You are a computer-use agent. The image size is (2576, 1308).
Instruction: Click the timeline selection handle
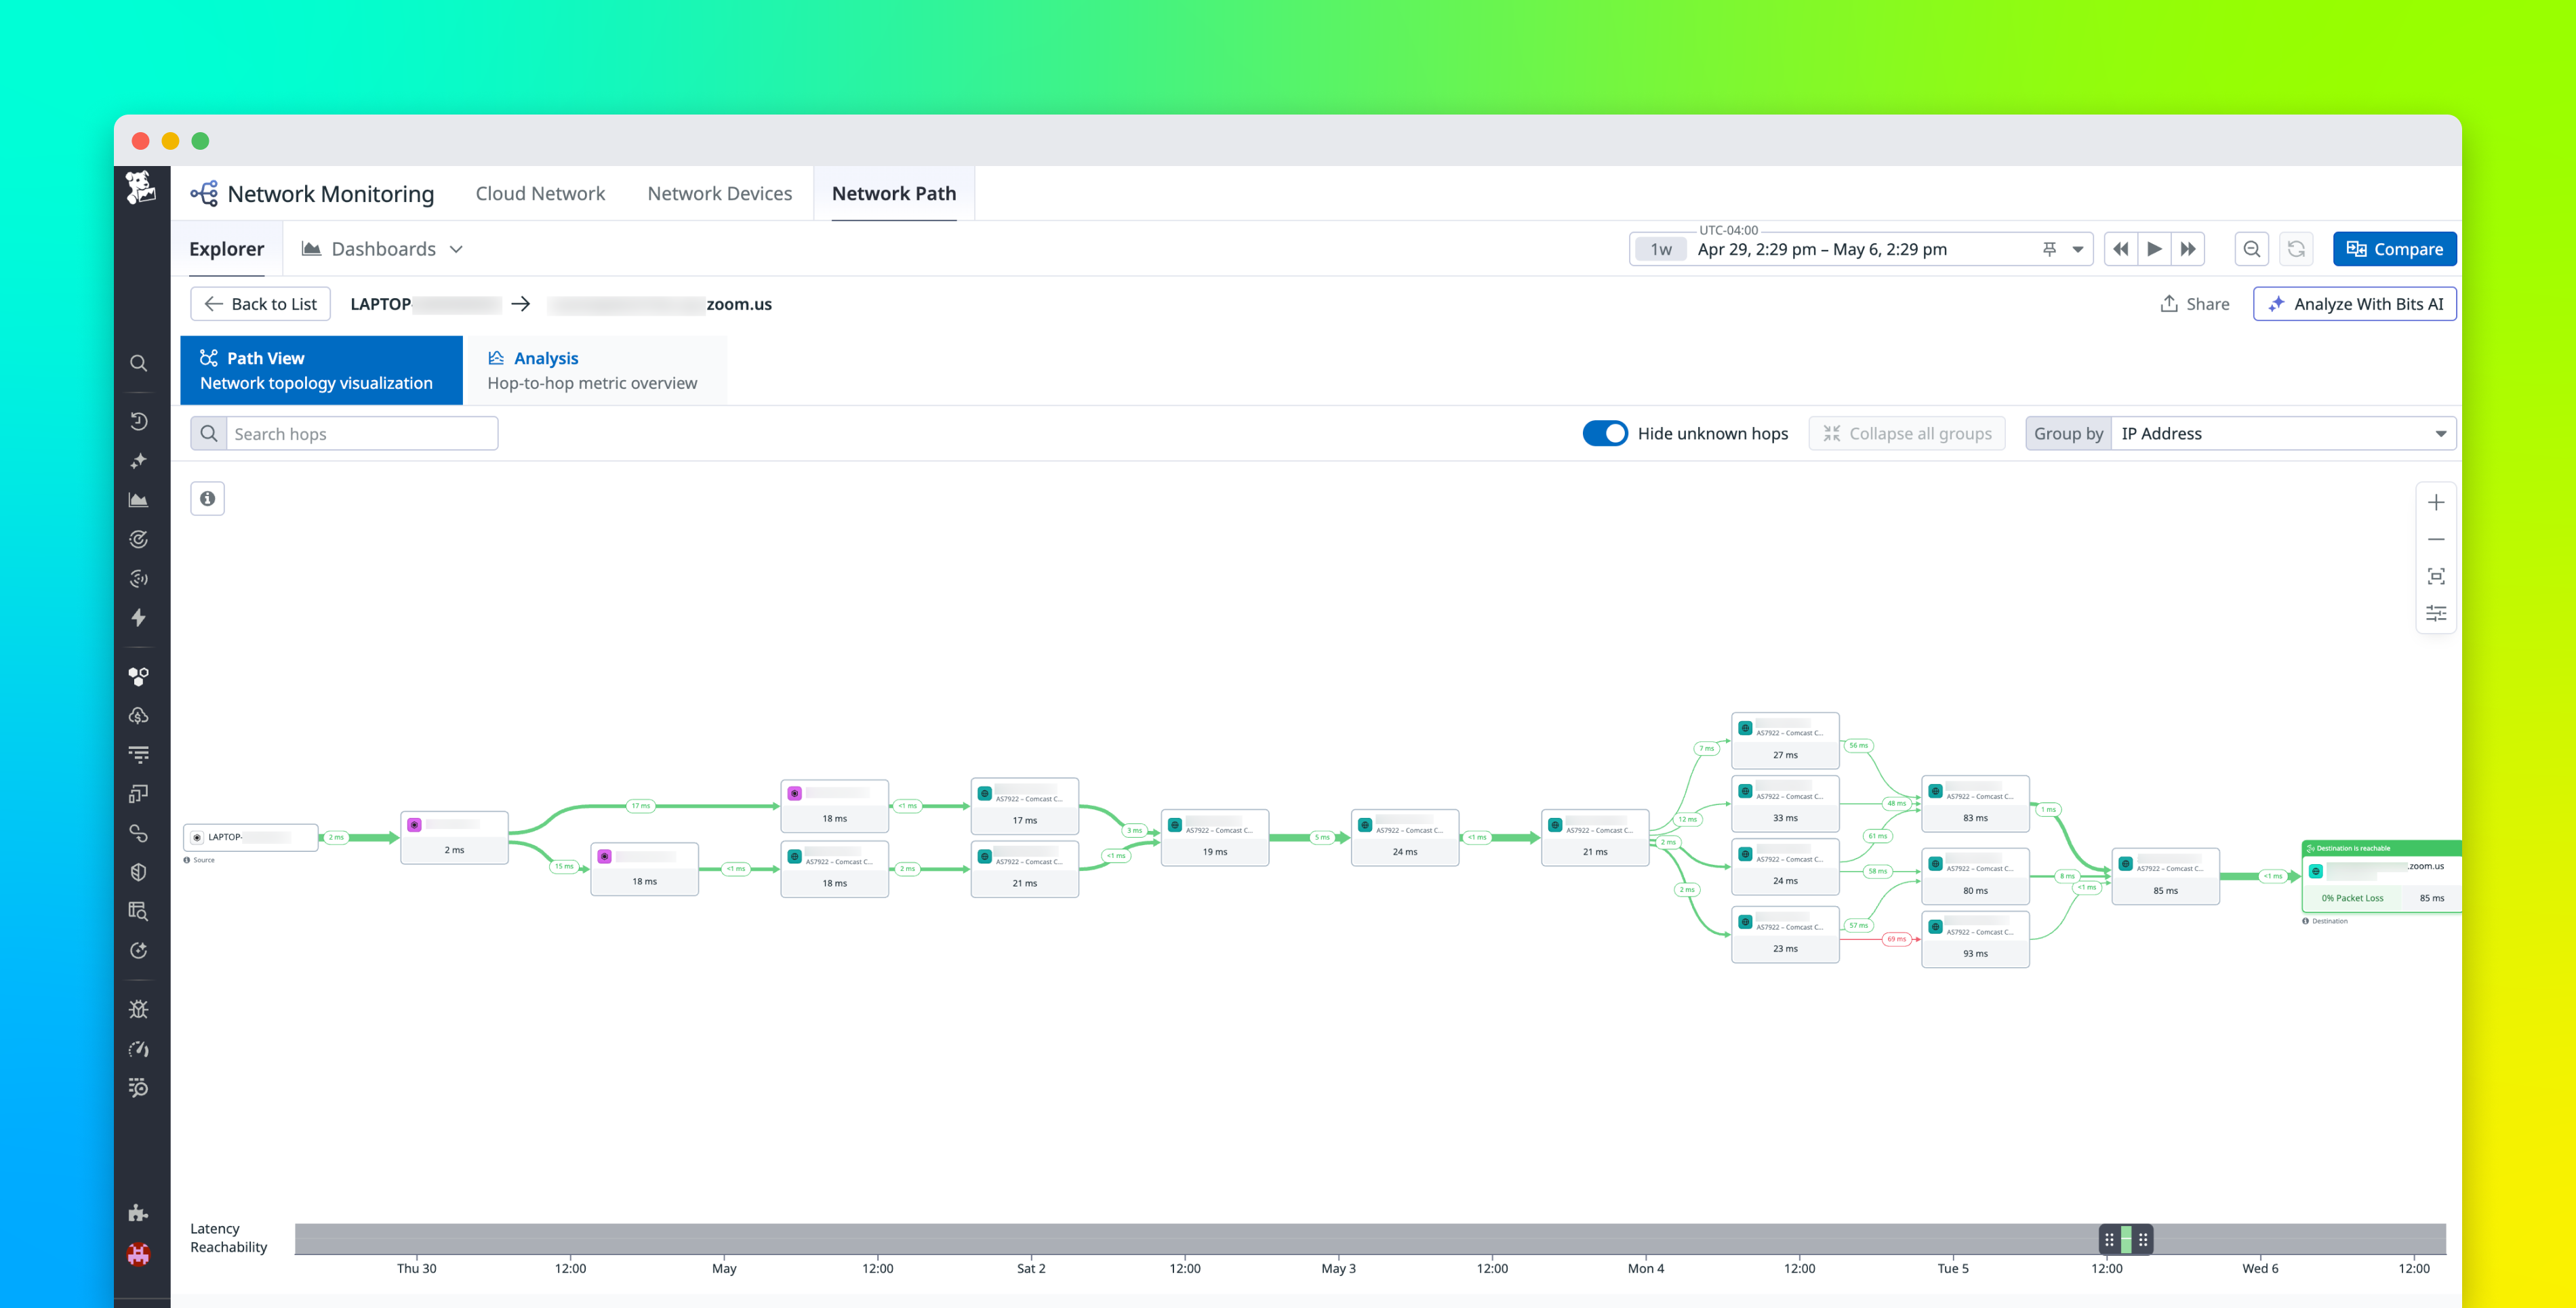[x=2126, y=1239]
